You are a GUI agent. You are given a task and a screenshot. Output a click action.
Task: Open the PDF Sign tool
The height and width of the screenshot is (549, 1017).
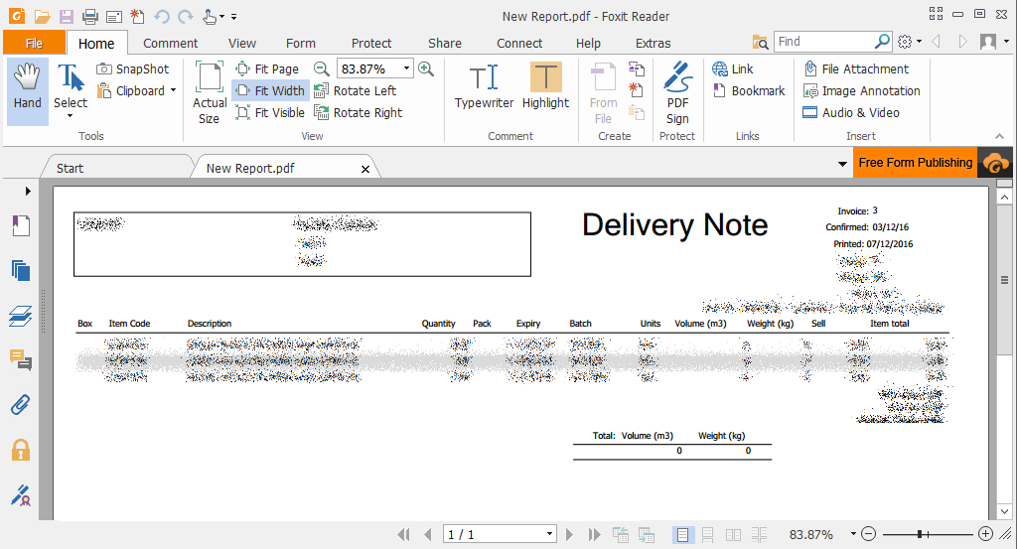pyautogui.click(x=677, y=91)
